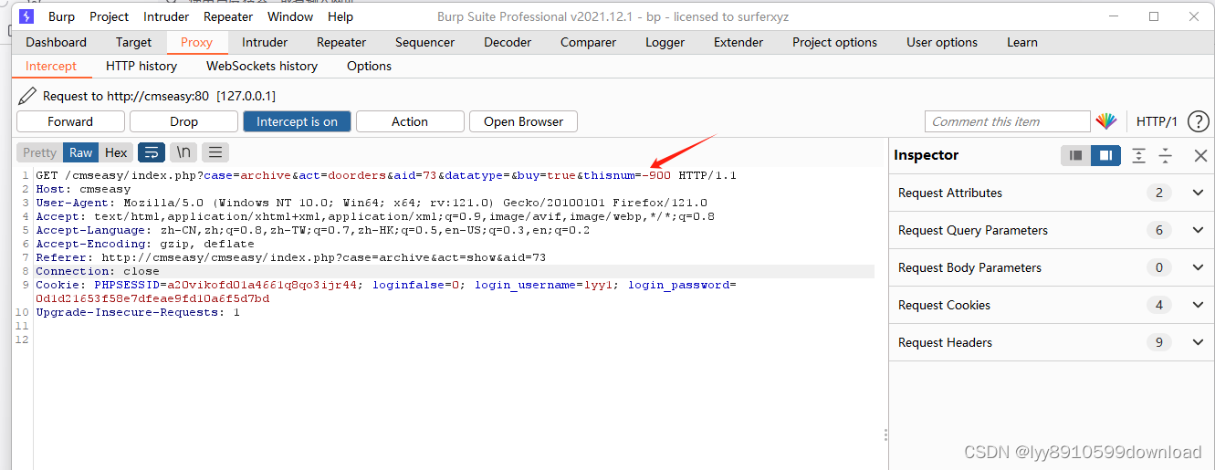Click the Forward button
The image size is (1215, 470).
point(70,121)
